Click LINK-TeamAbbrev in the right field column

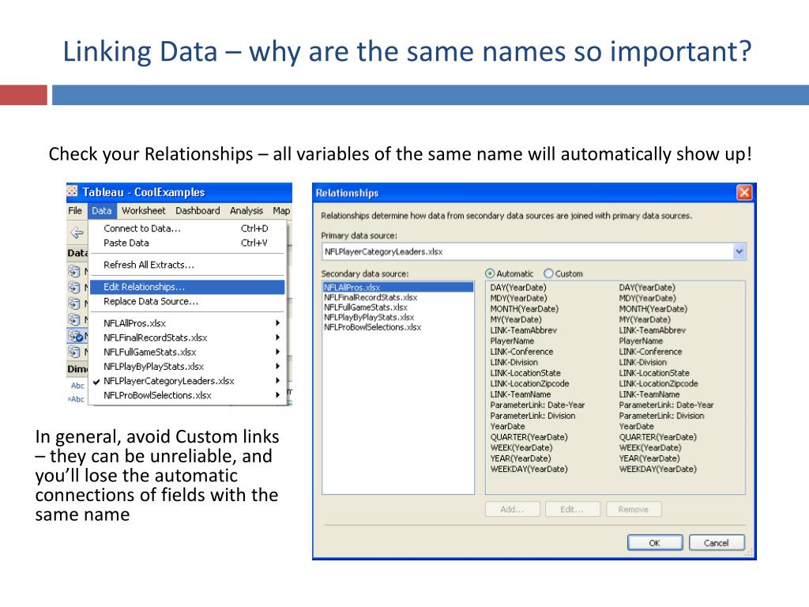(652, 330)
